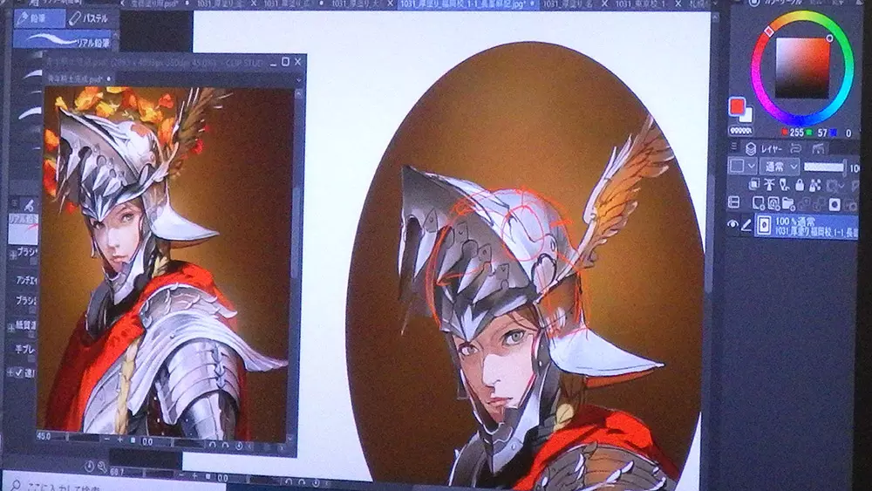Rotate the main canvas right
This screenshot has height=491, width=872.
coord(302,481)
